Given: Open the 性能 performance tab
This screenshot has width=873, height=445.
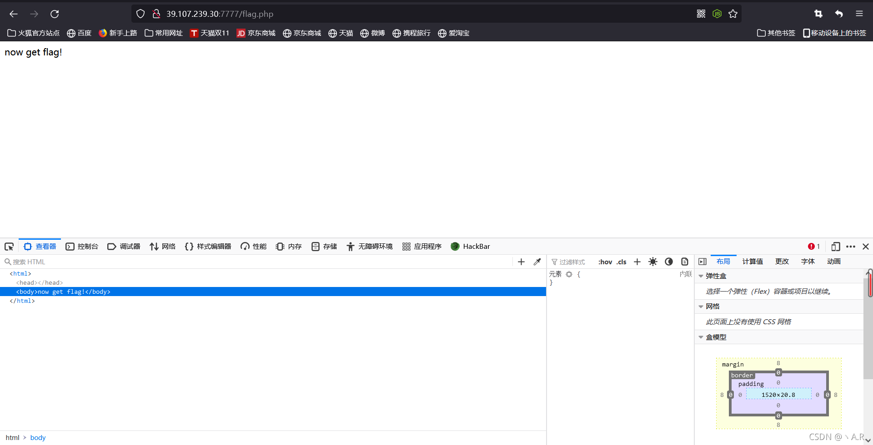Looking at the screenshot, I should pos(254,247).
